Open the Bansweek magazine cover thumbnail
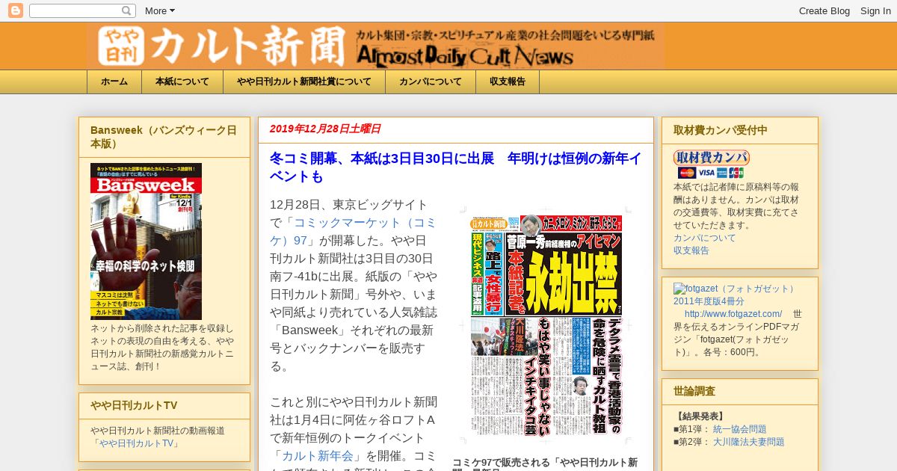Image resolution: width=897 pixels, height=471 pixels. click(146, 241)
